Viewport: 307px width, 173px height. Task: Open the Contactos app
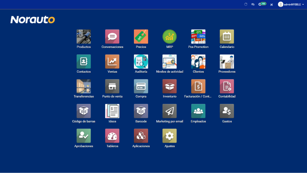click(84, 61)
